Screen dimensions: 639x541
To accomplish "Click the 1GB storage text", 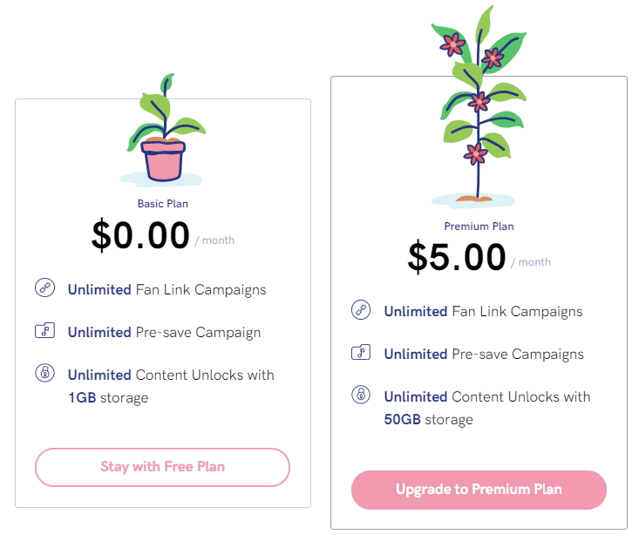I will (108, 398).
